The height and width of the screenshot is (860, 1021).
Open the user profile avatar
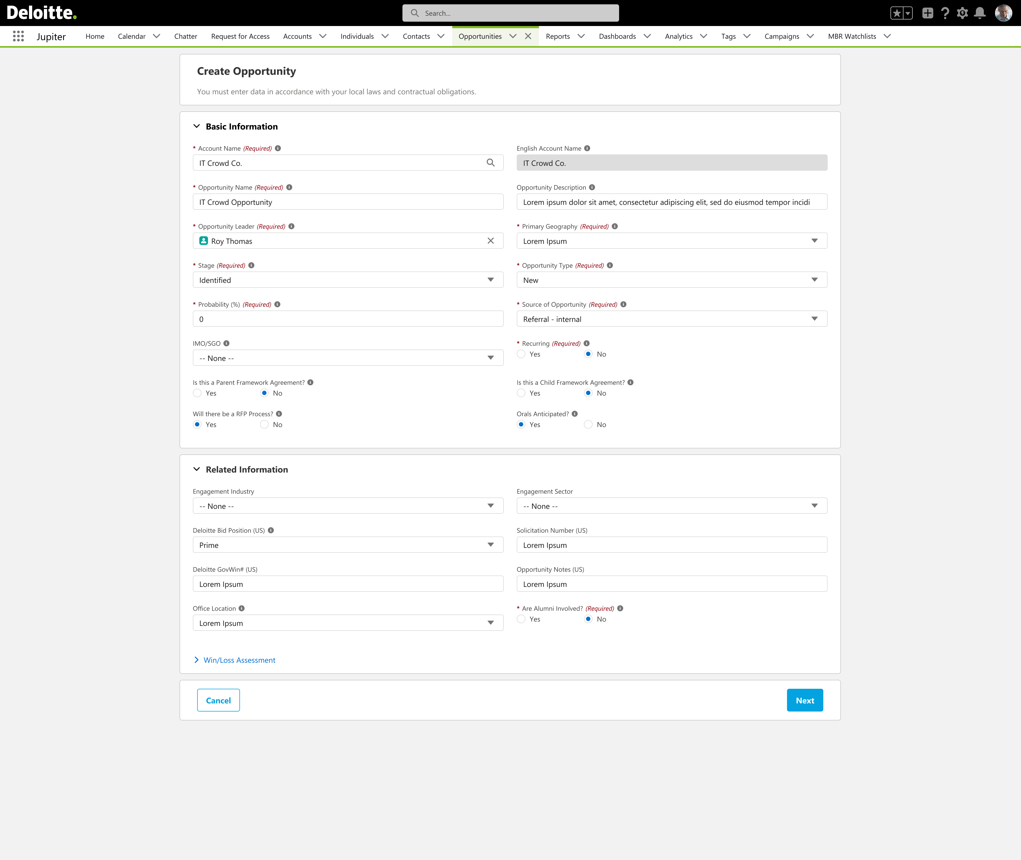click(x=1003, y=13)
